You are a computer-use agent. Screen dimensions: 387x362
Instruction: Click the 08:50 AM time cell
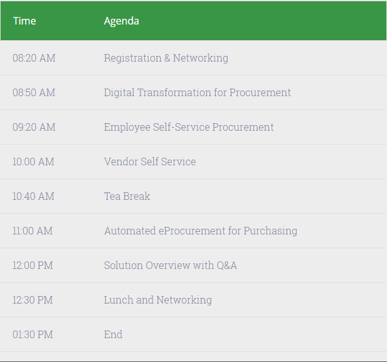(x=34, y=93)
